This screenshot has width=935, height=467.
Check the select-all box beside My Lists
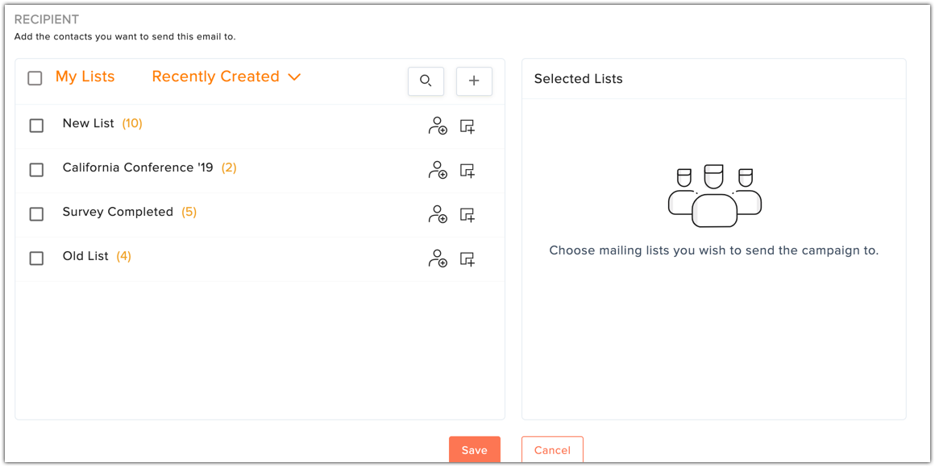click(x=35, y=78)
